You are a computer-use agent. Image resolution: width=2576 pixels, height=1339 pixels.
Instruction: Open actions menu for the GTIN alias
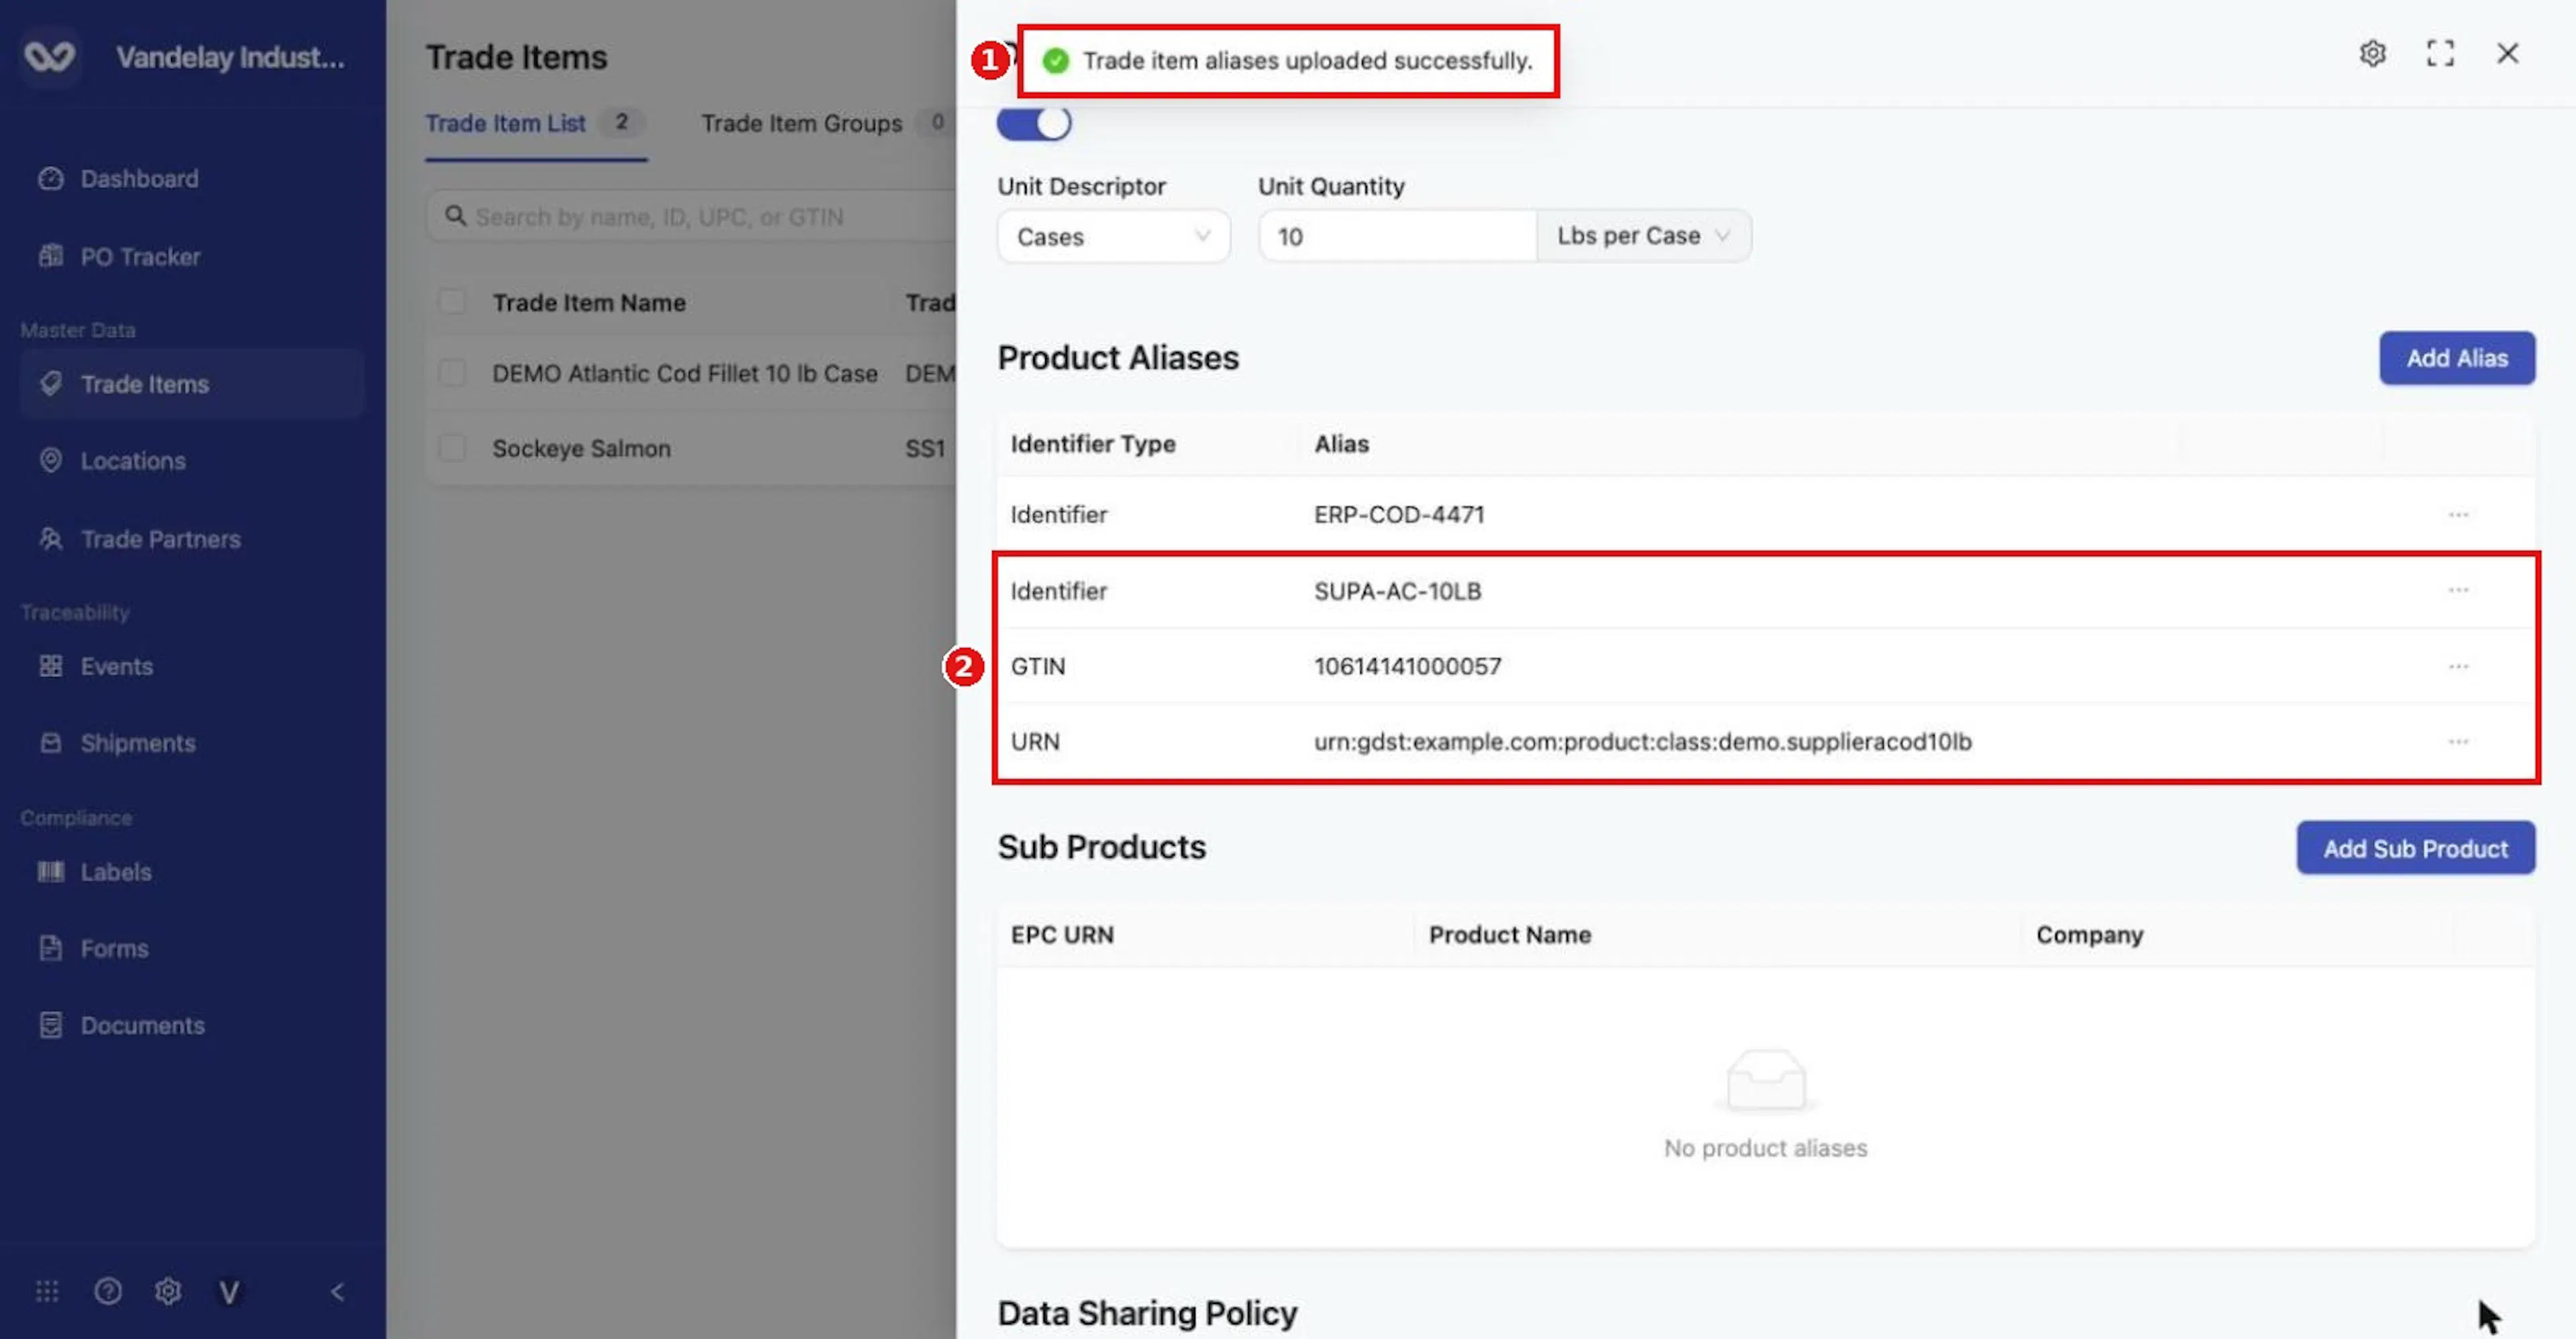(x=2458, y=666)
